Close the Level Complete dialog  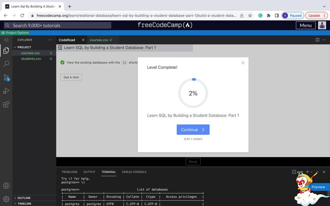[243, 63]
